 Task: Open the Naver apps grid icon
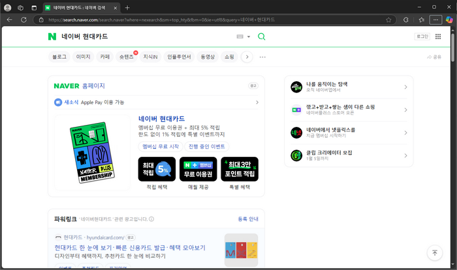(438, 36)
